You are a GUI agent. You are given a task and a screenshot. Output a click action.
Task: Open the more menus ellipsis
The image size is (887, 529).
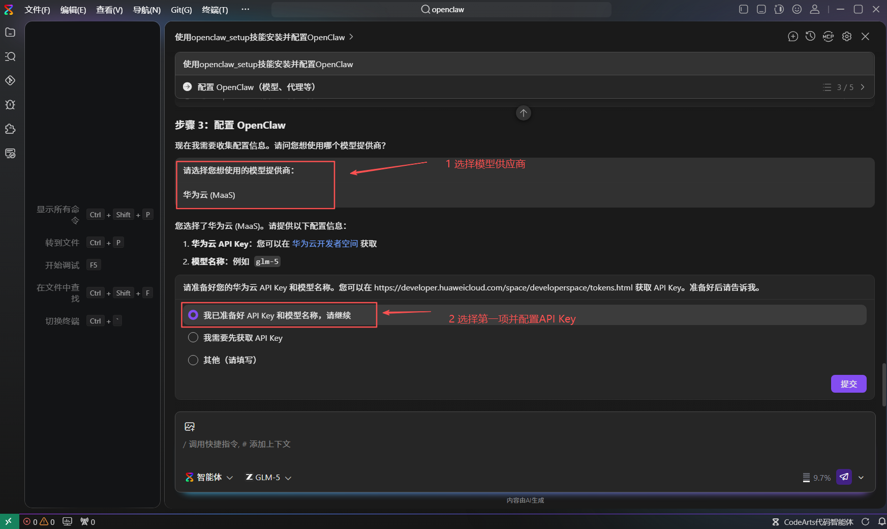coord(245,9)
